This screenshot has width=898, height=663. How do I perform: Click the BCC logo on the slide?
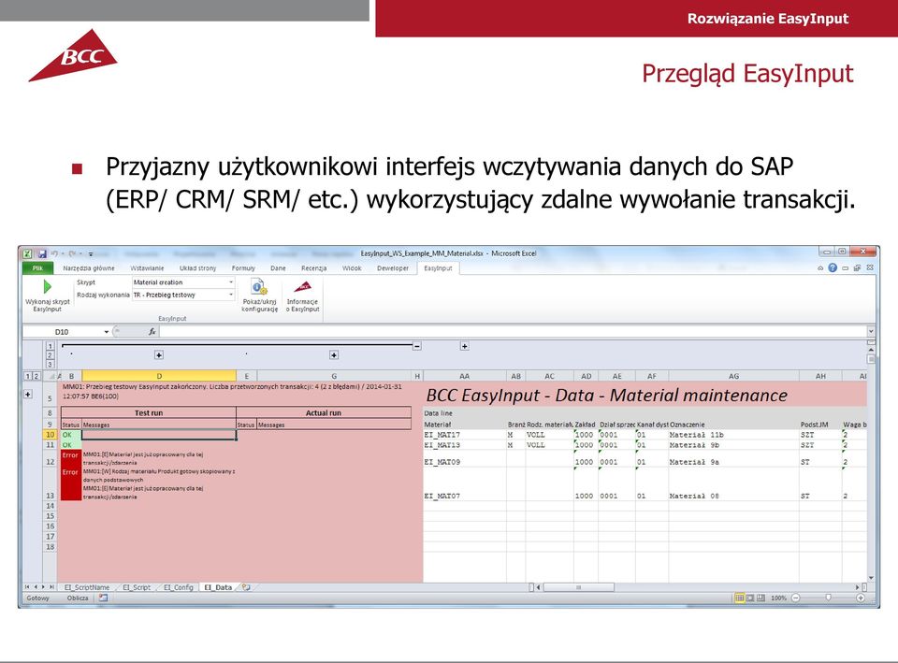(x=73, y=55)
